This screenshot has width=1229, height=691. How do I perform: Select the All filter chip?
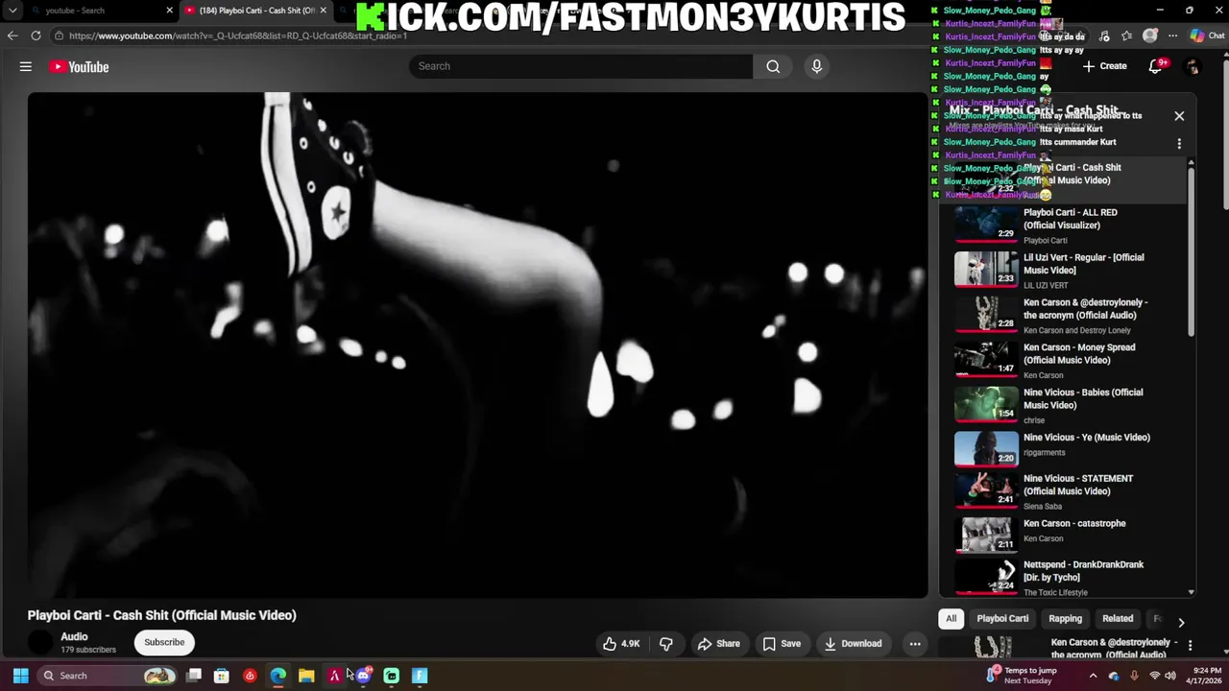pos(952,619)
